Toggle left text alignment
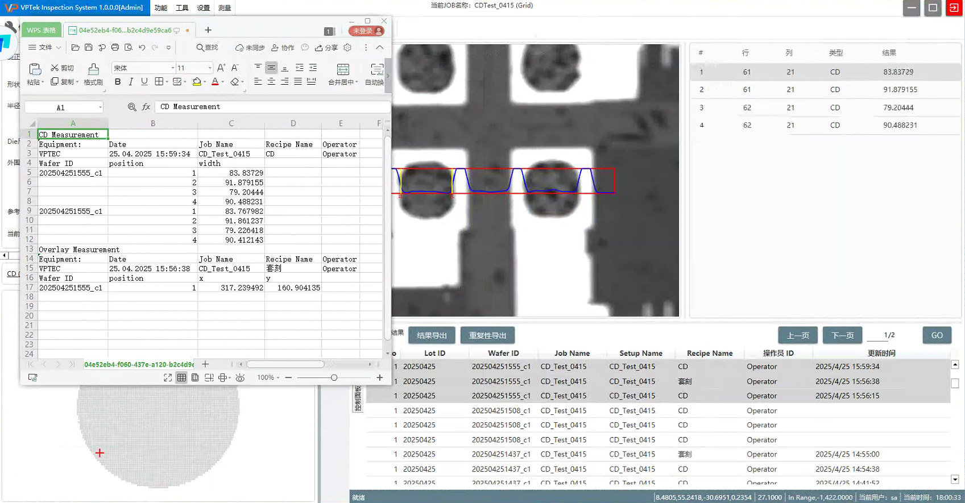 click(x=258, y=82)
